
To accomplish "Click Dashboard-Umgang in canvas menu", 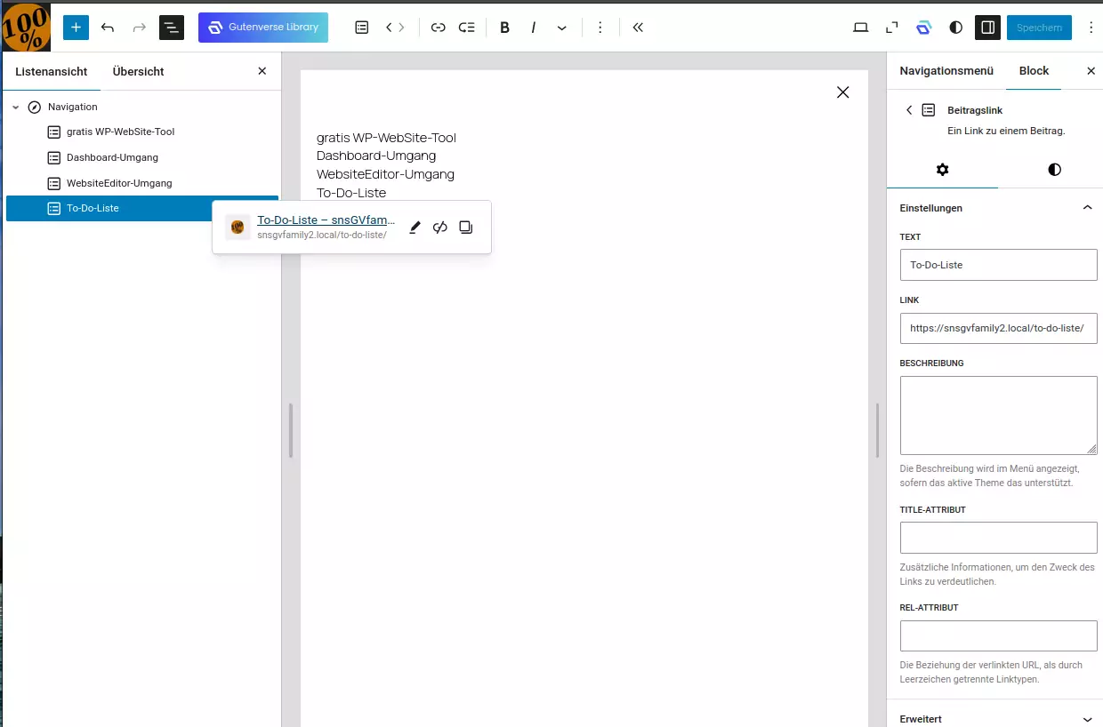I will (376, 156).
